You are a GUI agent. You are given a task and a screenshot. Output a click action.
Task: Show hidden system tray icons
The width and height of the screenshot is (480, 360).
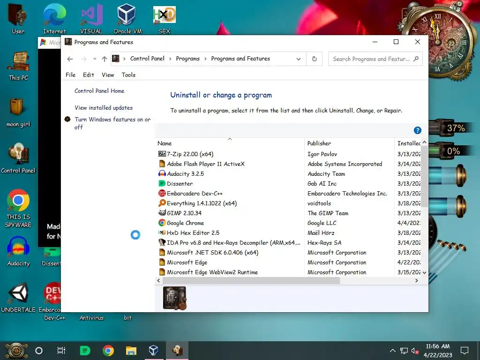393,351
